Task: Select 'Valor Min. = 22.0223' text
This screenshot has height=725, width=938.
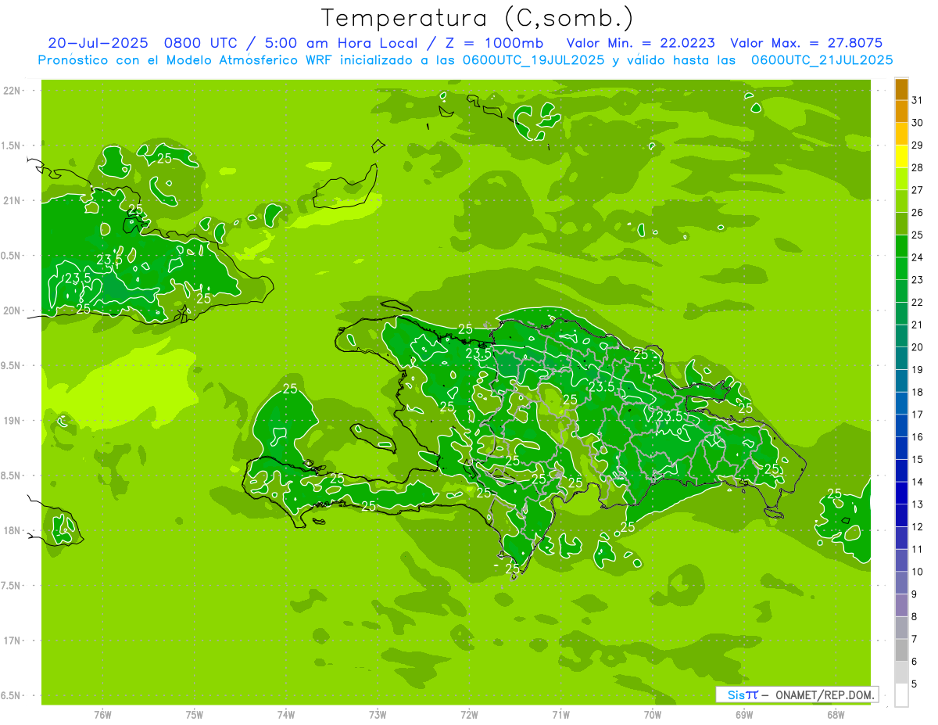Action: (x=642, y=43)
